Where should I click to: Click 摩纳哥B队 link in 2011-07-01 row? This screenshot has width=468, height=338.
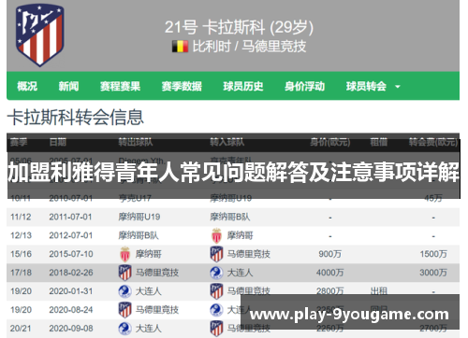pos(230,217)
